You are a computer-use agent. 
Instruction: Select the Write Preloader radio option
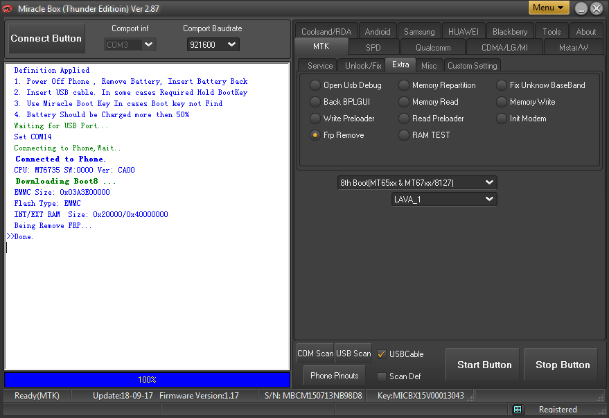315,119
